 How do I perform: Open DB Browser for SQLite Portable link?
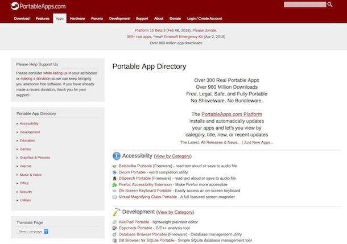(x=147, y=240)
